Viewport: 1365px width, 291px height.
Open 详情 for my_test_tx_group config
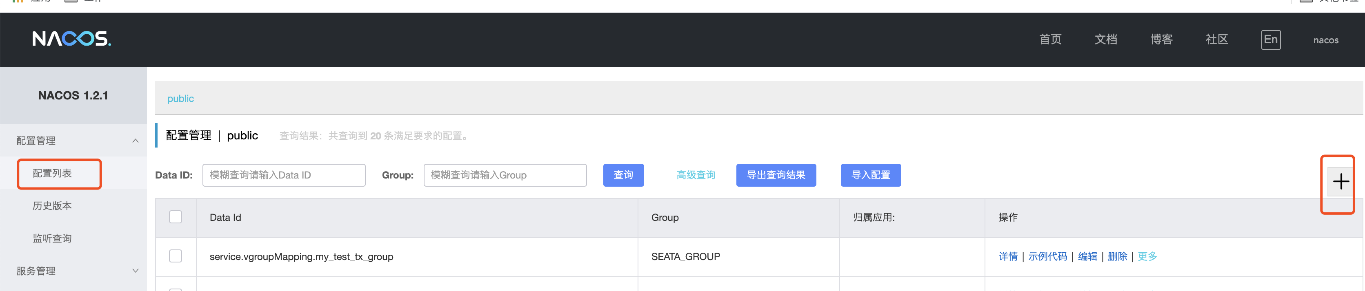pyautogui.click(x=1008, y=257)
